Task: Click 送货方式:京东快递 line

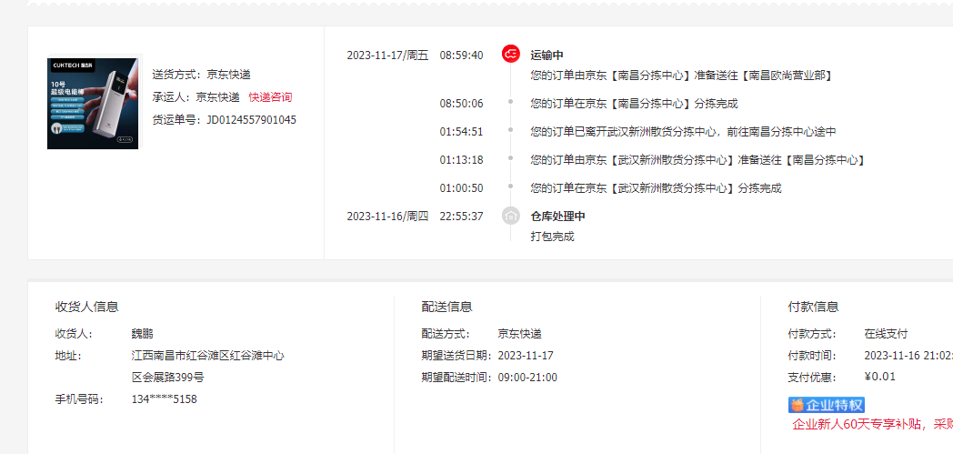Action: coord(201,75)
